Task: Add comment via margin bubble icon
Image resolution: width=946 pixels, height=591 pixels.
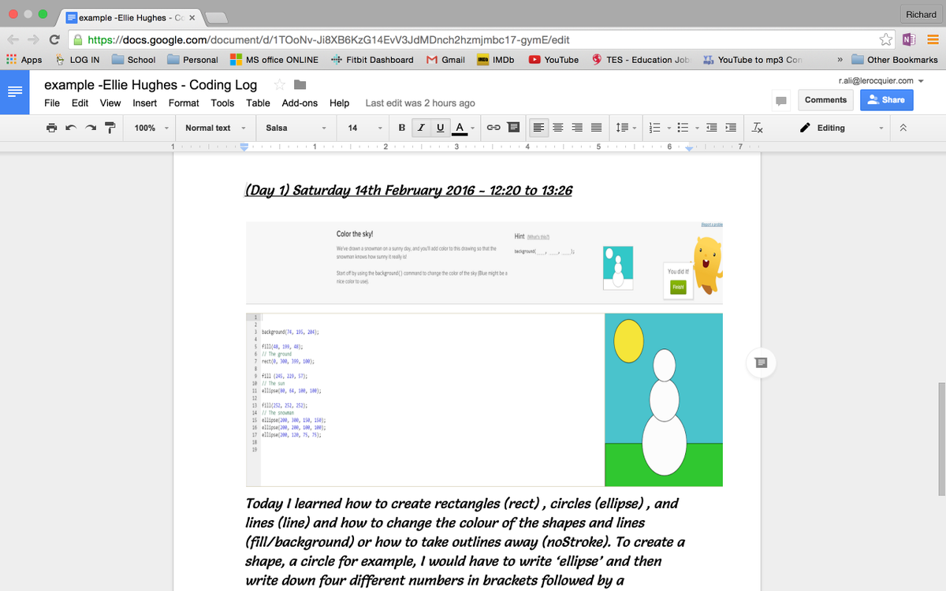Action: (x=760, y=362)
